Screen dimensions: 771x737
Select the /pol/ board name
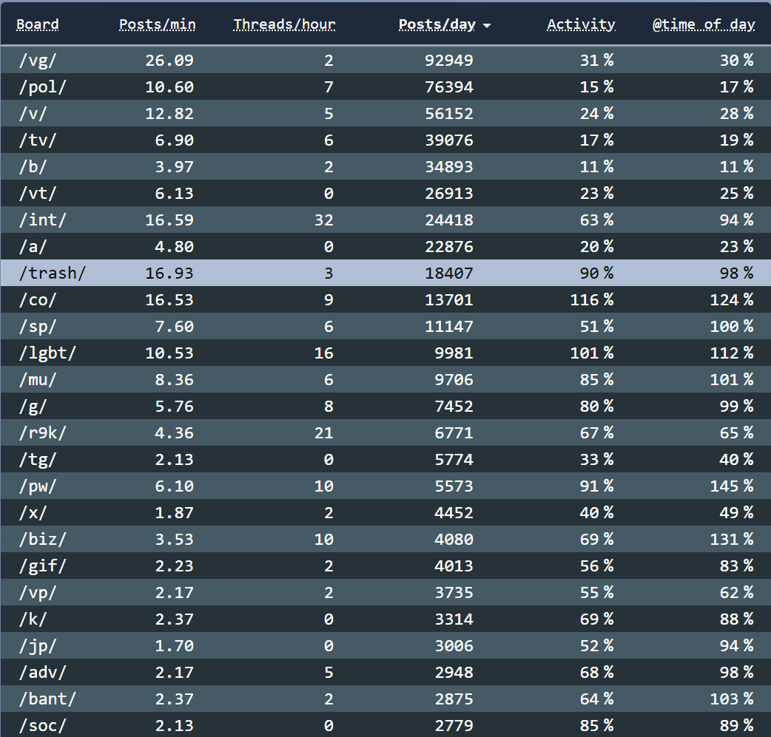42,87
